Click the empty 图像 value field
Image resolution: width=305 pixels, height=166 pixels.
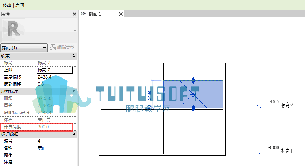pos(55,155)
